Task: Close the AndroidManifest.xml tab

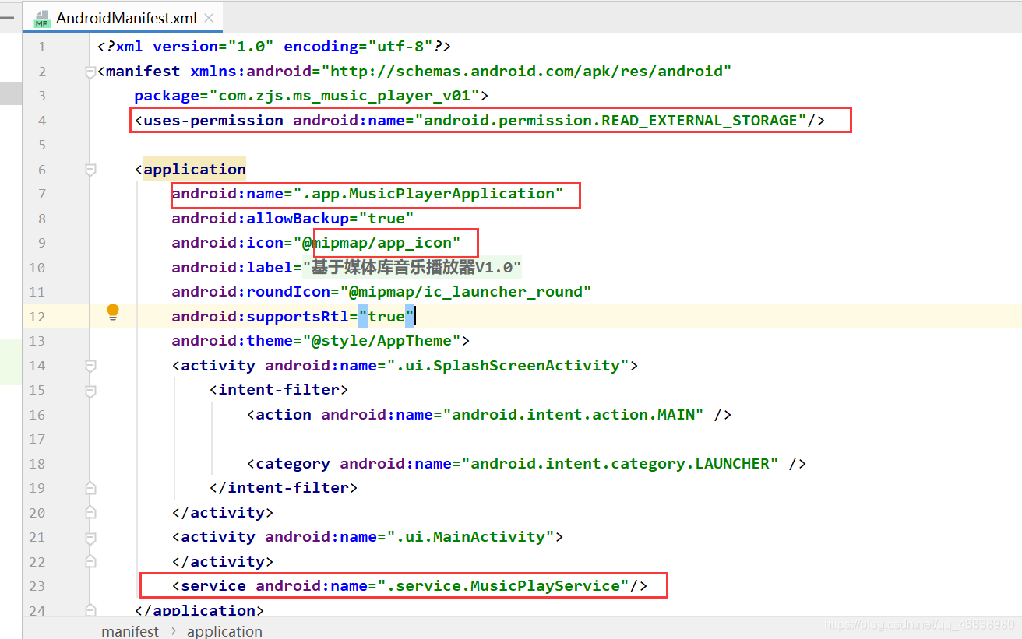Action: pos(208,18)
